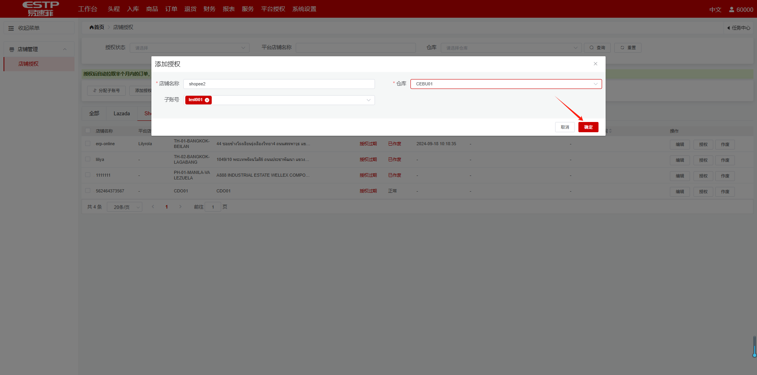
Task: Switch to the Lazada tab
Action: (121, 113)
